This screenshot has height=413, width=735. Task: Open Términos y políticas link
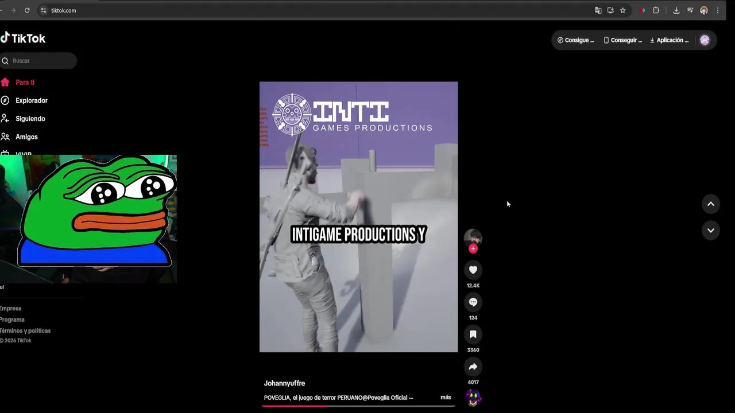tap(25, 331)
